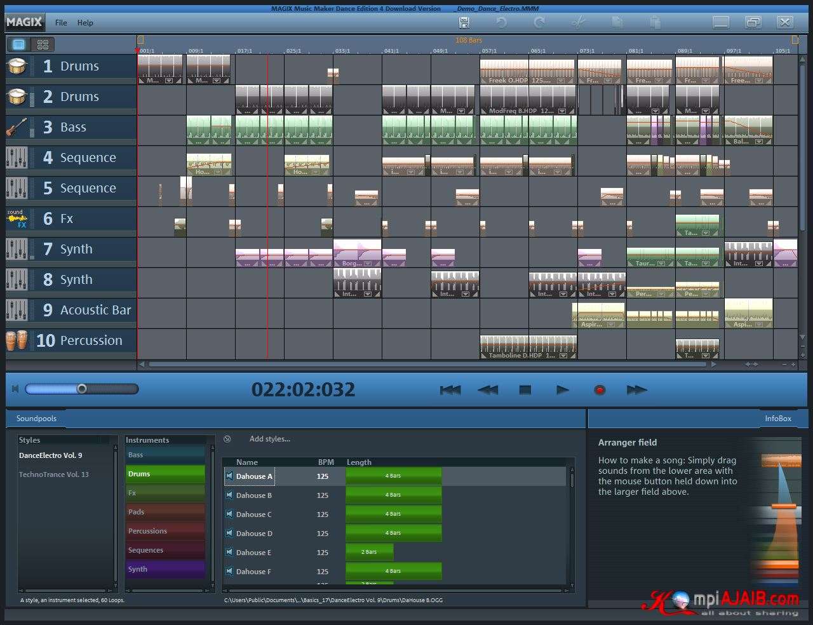Click the mixer icon on track 7 Synth
813x625 pixels.
[17, 249]
